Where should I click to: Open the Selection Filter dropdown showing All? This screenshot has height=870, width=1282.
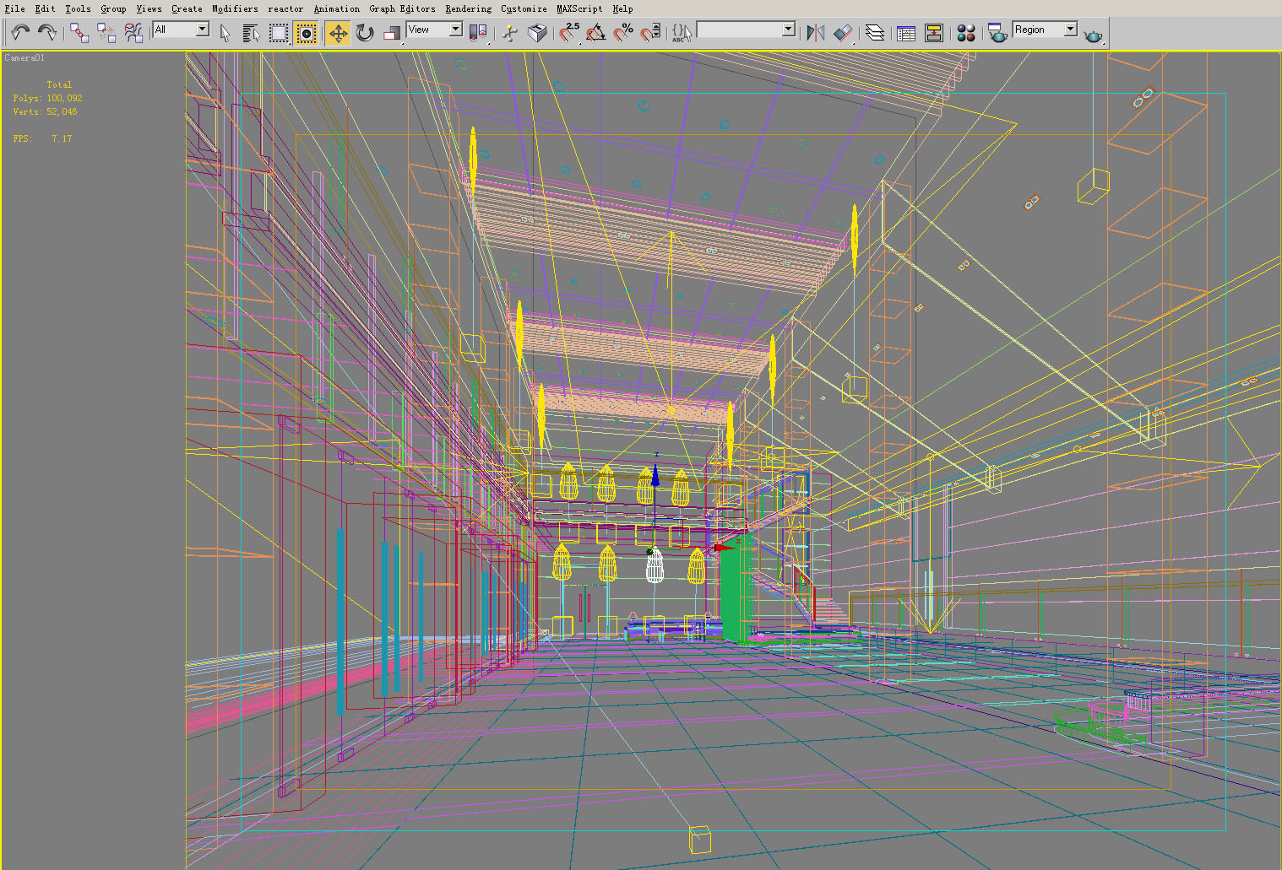180,28
